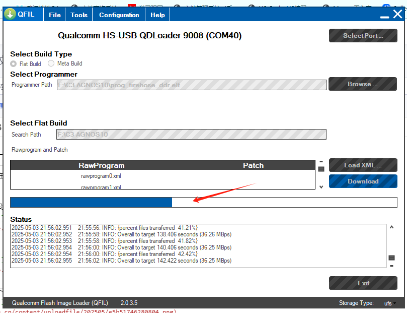Image resolution: width=407 pixels, height=313 pixels.
Task: Click the Programmer Path input field
Action: point(192,85)
